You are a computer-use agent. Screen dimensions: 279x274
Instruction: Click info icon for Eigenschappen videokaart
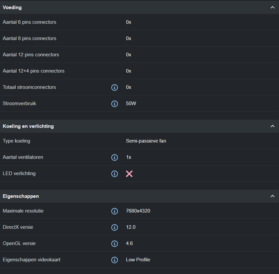(x=115, y=260)
